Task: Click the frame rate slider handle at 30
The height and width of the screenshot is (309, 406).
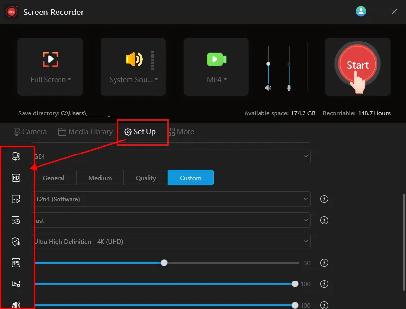Action: click(x=164, y=263)
